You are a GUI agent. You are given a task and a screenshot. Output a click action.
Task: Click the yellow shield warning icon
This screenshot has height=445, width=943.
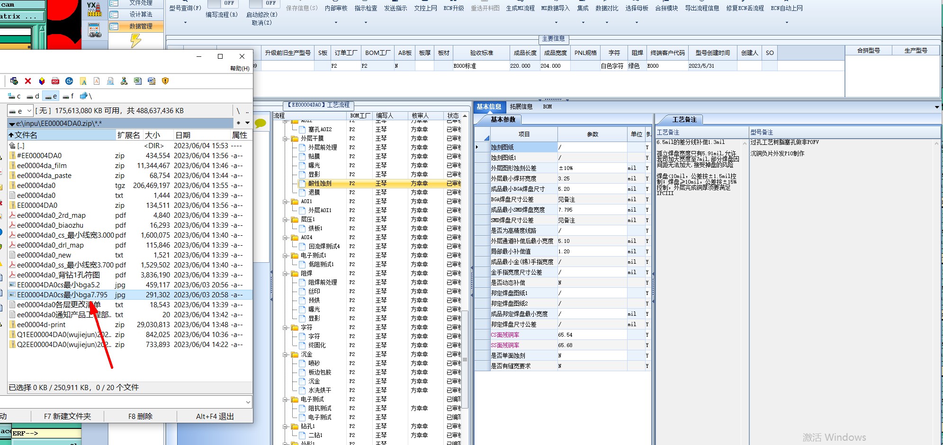(x=165, y=81)
